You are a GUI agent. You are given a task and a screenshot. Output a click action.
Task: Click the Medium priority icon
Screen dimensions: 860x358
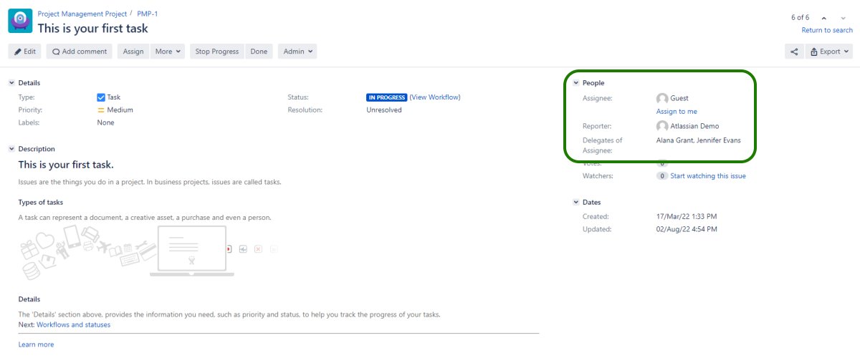[101, 110]
